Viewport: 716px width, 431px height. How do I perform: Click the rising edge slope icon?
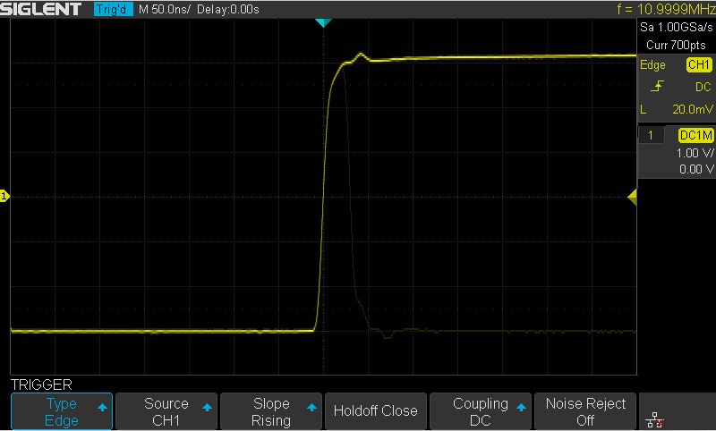click(657, 87)
